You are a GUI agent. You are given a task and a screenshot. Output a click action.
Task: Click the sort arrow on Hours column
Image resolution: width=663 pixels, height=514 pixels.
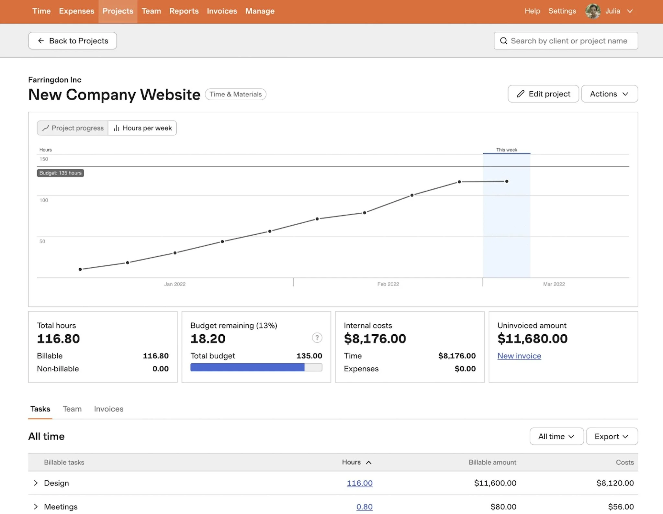tap(369, 463)
